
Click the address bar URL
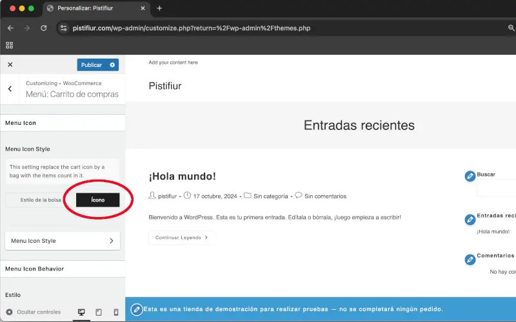(192, 28)
